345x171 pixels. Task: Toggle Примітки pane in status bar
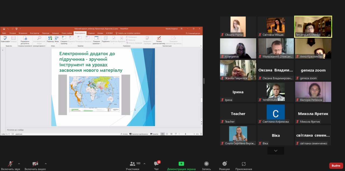click(x=154, y=134)
